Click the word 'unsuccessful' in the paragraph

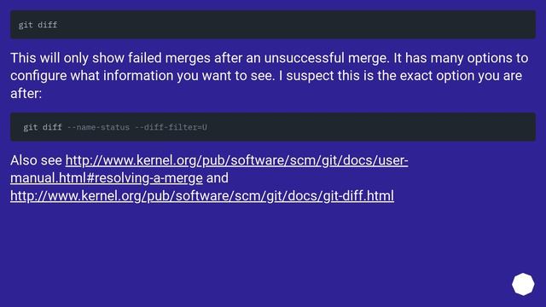coord(304,58)
